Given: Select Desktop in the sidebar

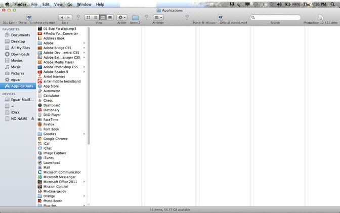Looking at the screenshot, I should click(18, 41).
